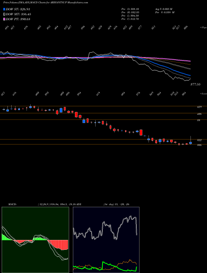Click the Pre V: 0.338 M value
This screenshot has height=273, width=207.
click(x=165, y=12)
